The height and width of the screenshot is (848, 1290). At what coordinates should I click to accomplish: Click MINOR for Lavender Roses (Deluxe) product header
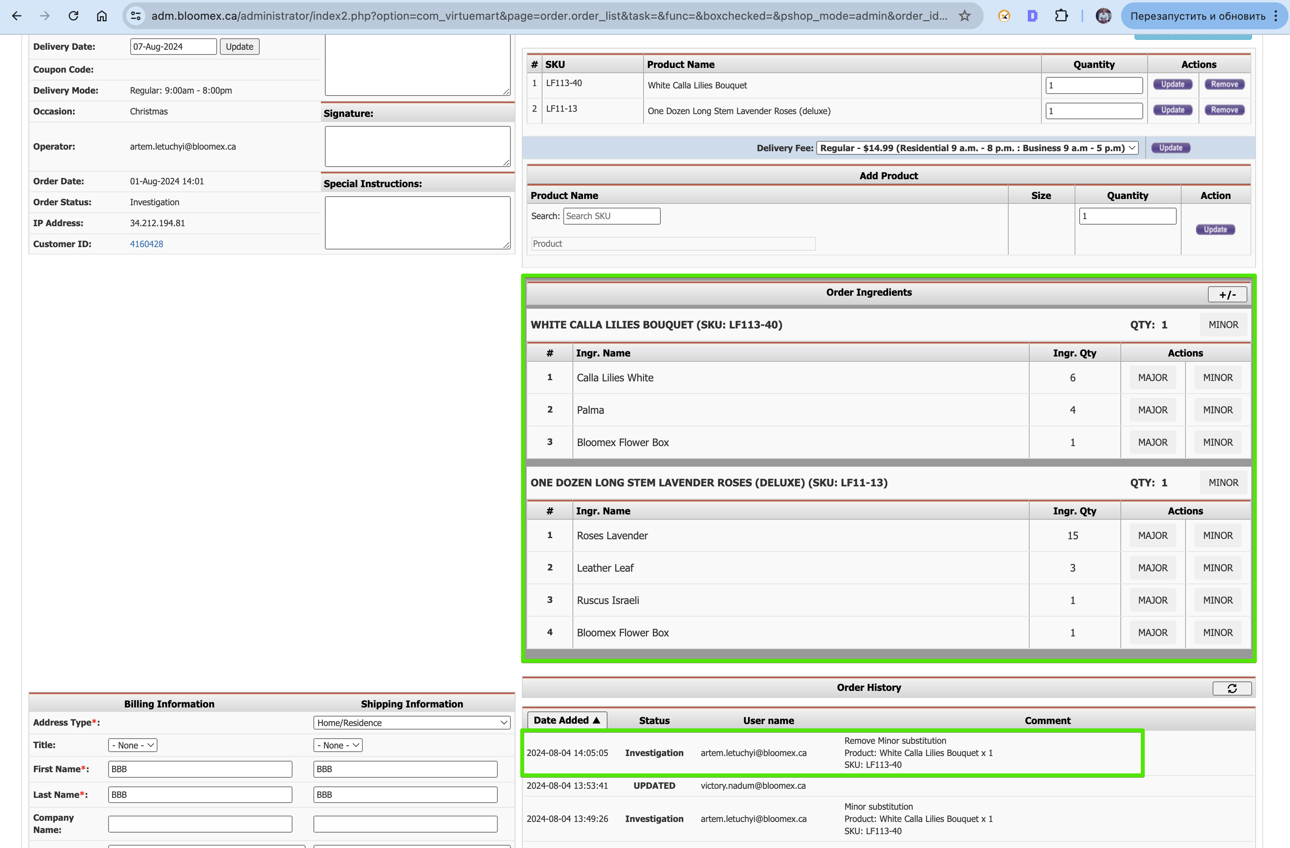[x=1223, y=482]
